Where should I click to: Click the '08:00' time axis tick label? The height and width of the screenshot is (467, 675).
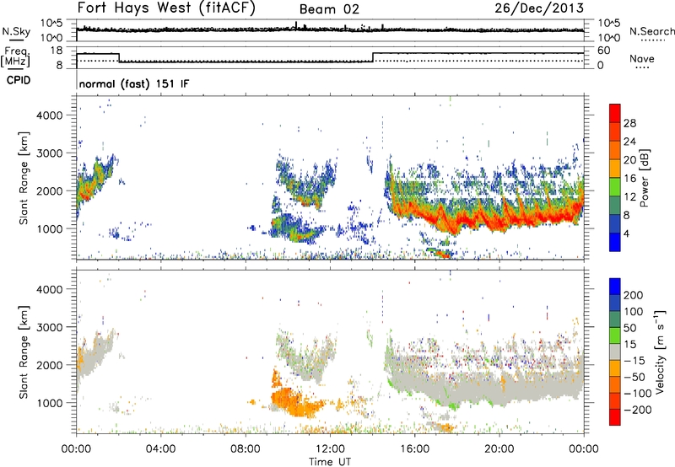pyautogui.click(x=246, y=449)
